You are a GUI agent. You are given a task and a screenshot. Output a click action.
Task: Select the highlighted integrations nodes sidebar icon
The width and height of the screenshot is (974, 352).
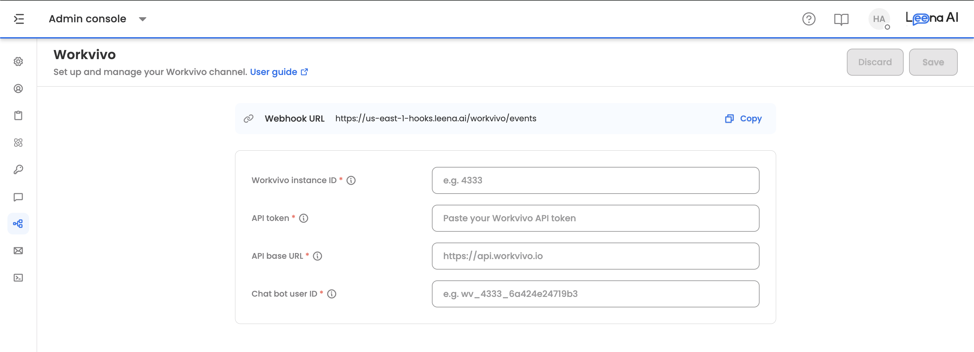pos(18,224)
